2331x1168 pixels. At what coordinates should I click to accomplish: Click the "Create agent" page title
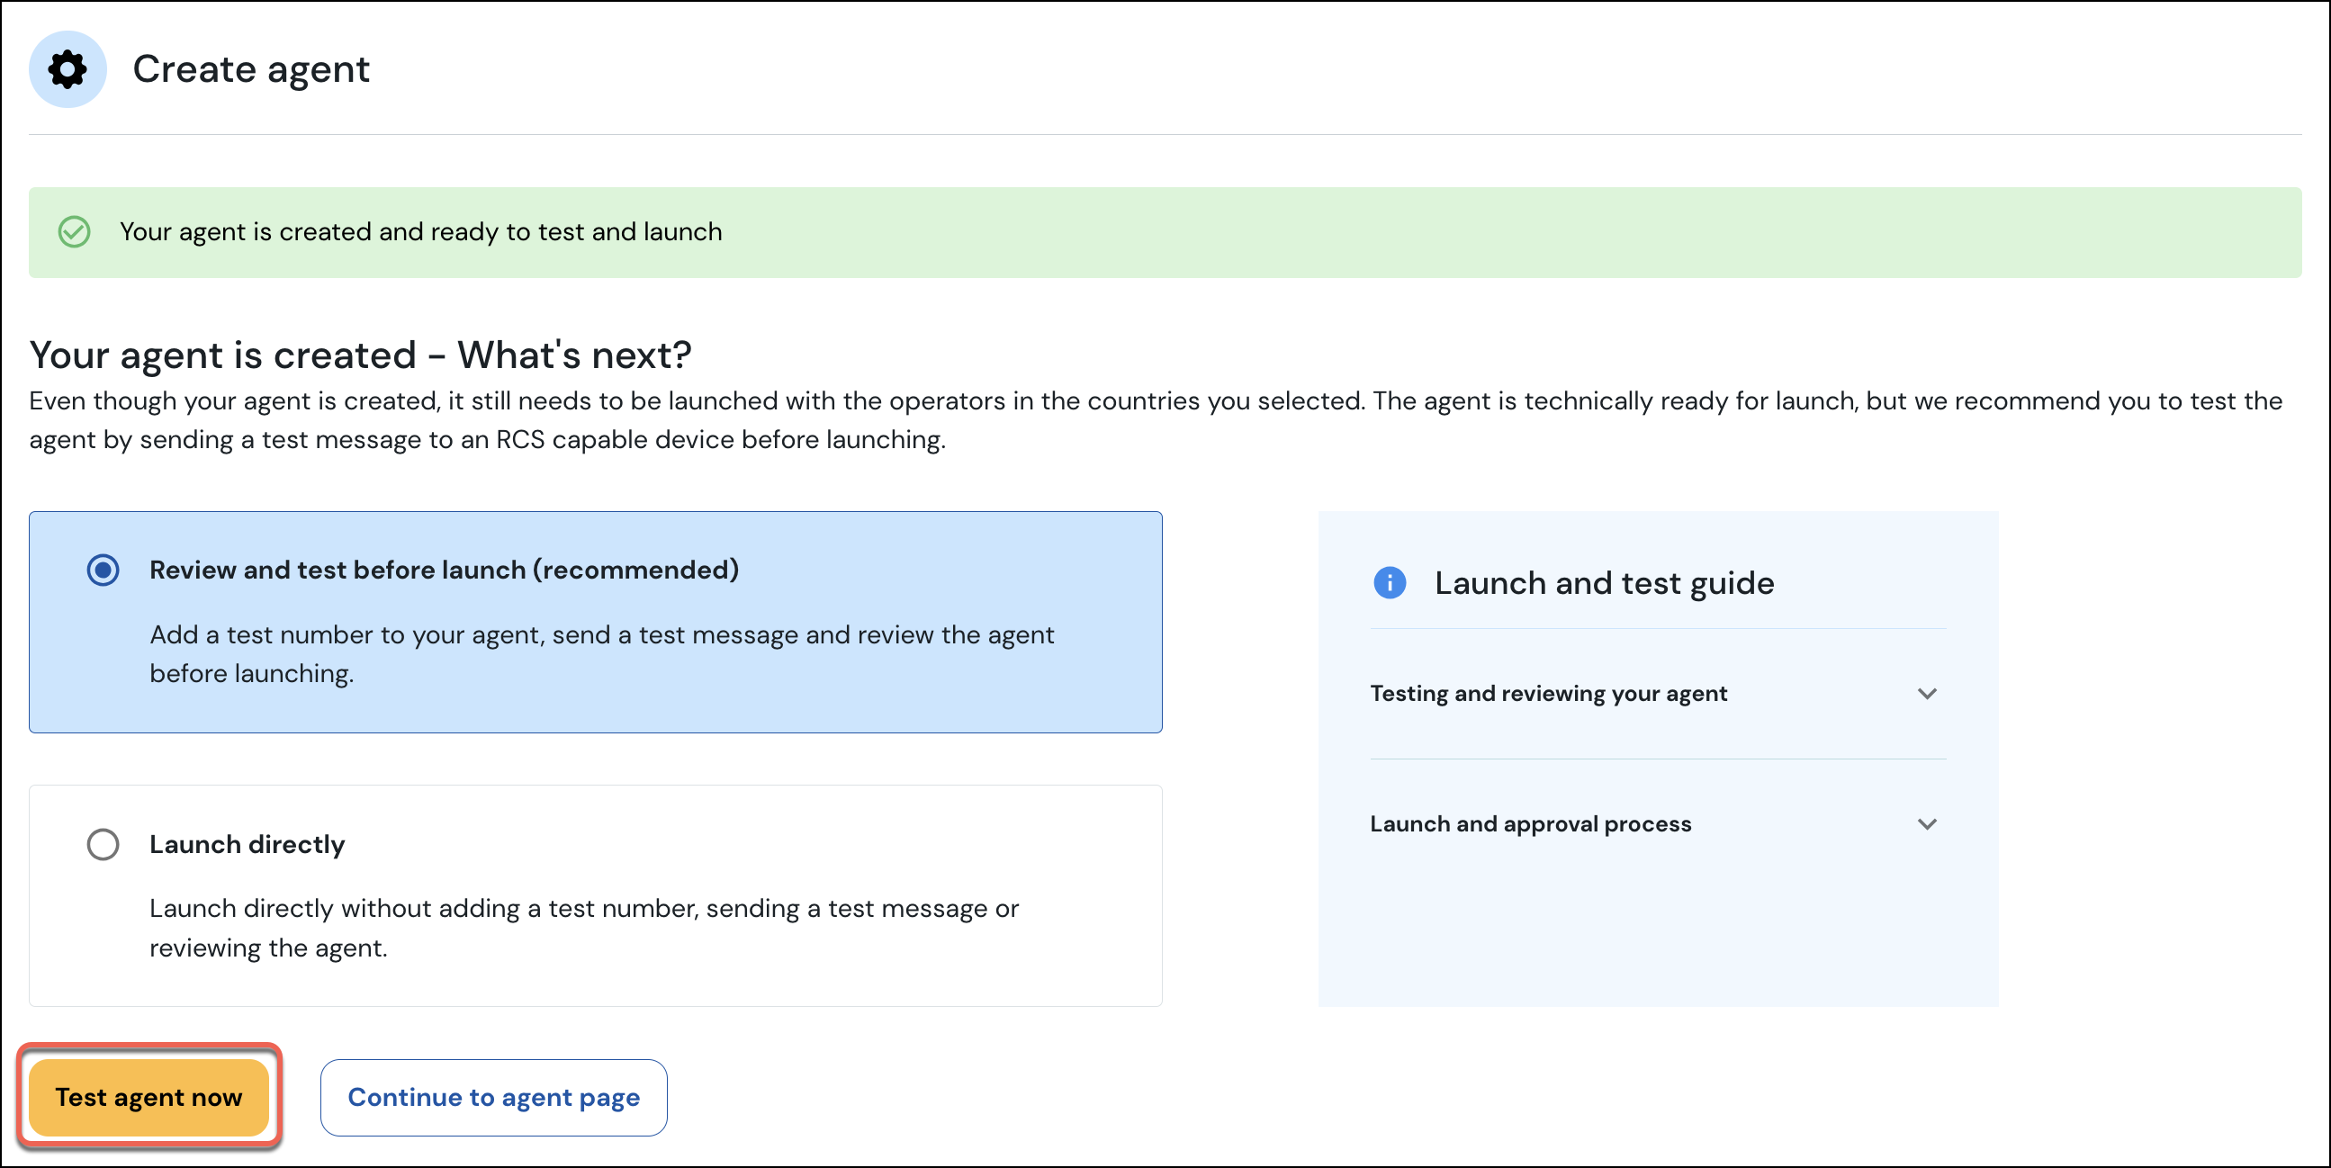point(252,68)
